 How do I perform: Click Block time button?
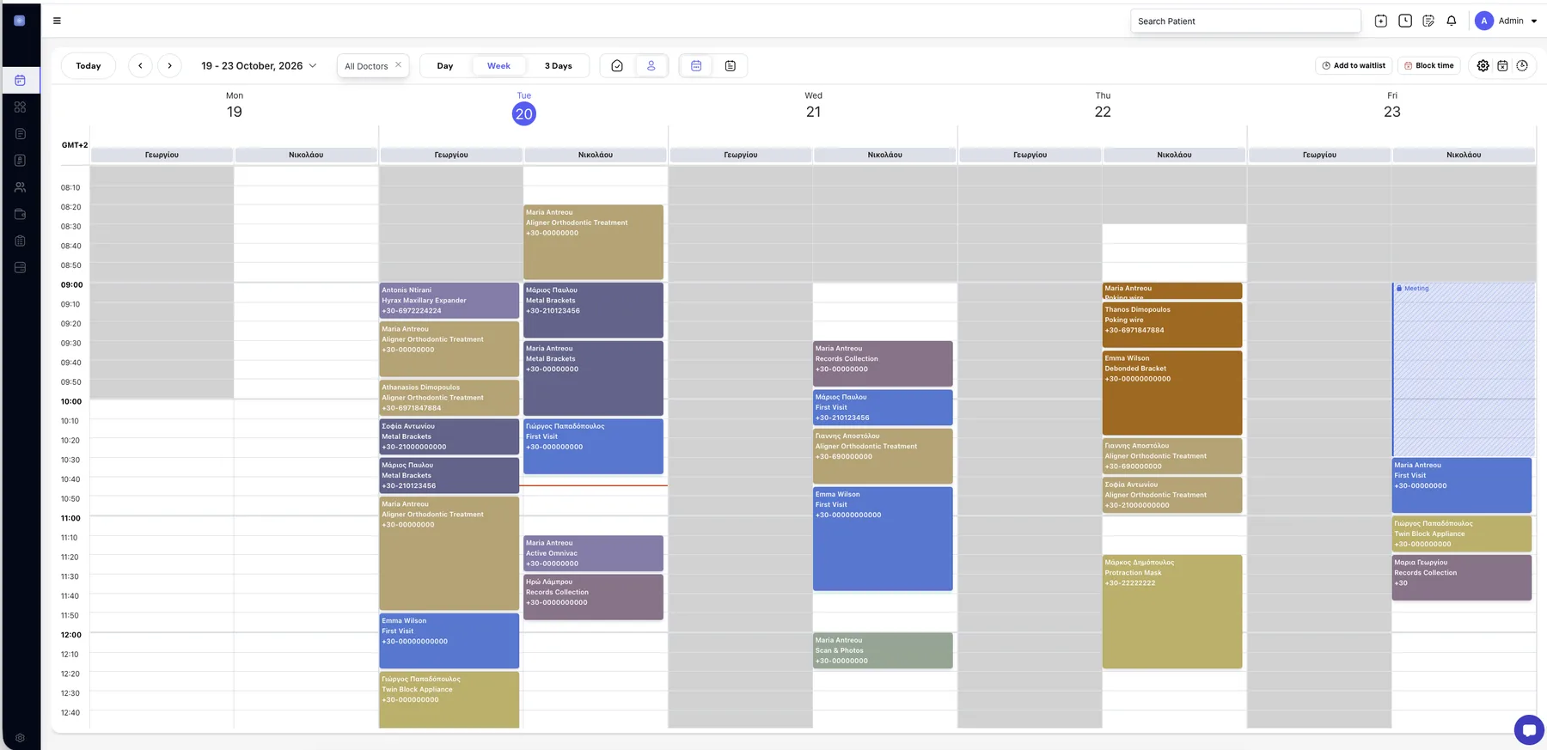1428,65
